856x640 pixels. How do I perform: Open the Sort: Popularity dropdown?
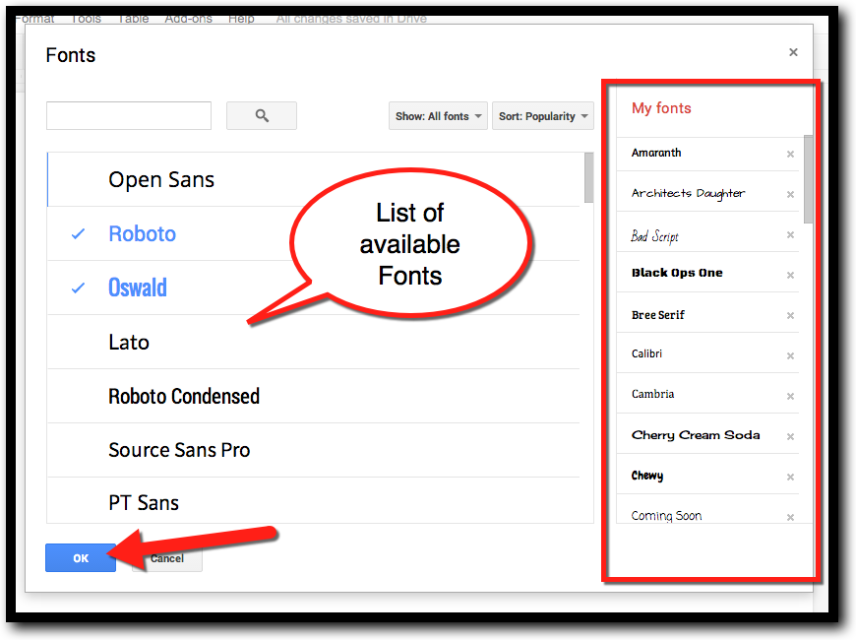pyautogui.click(x=543, y=116)
